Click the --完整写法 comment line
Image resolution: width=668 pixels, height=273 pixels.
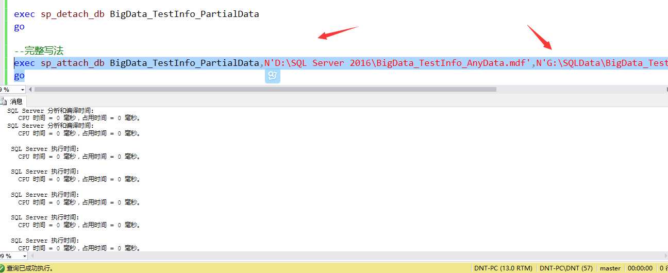coord(39,51)
